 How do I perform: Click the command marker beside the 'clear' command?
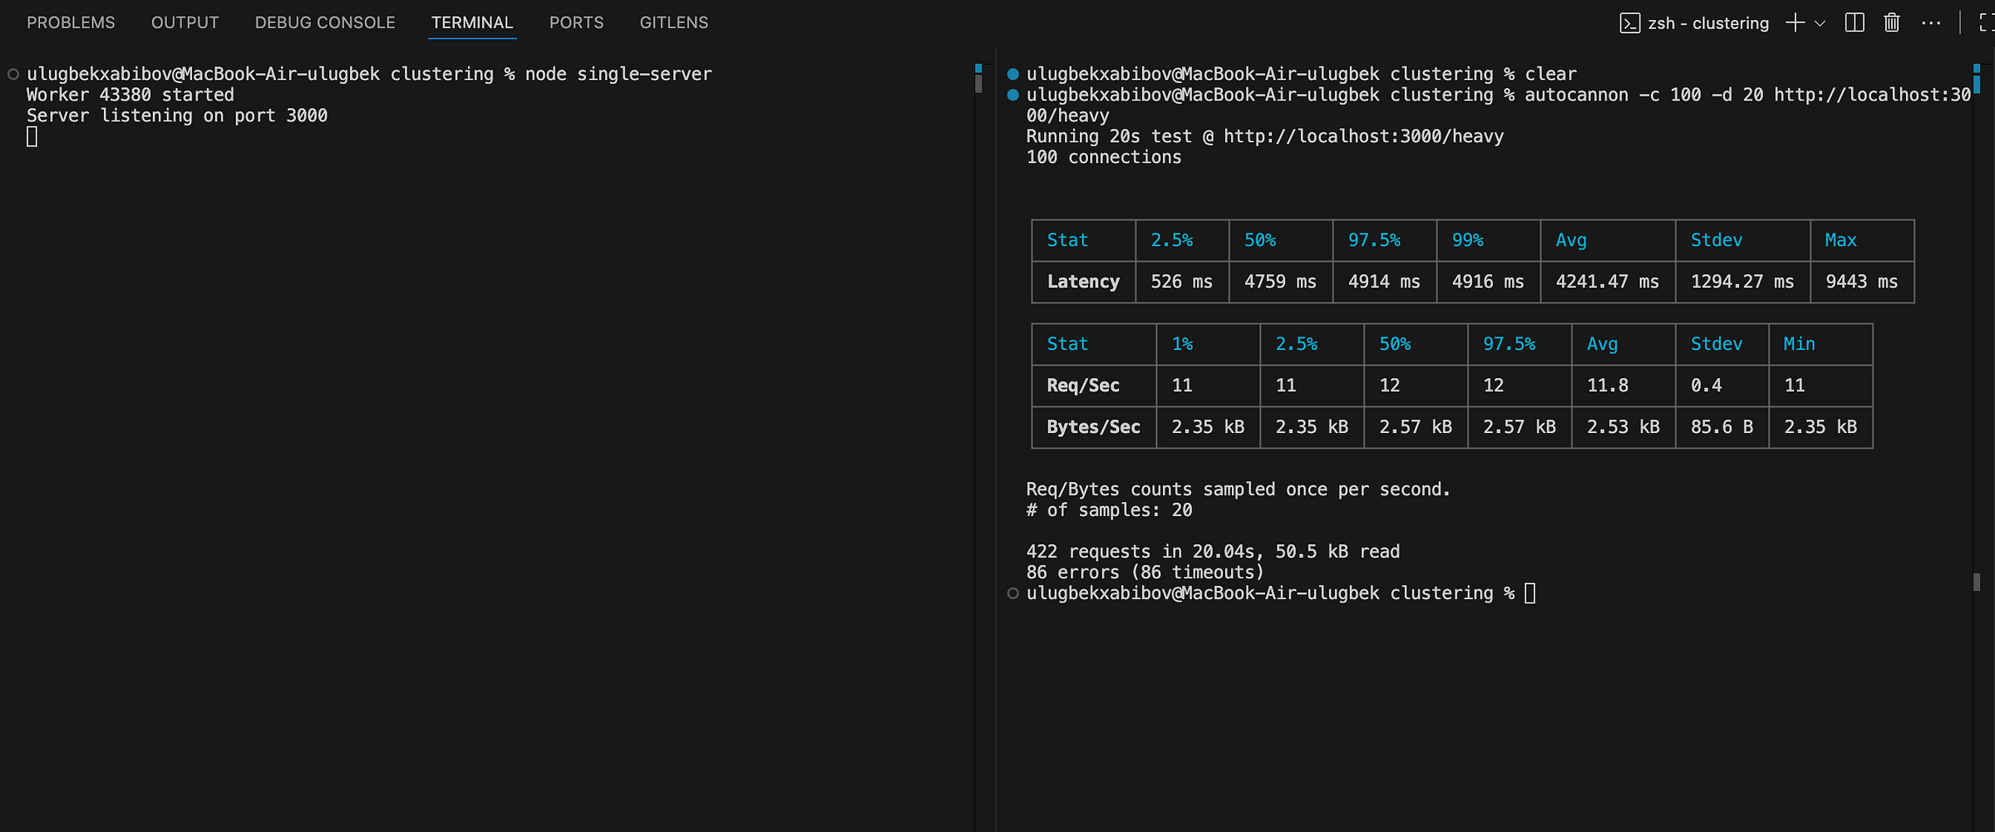(x=1012, y=74)
